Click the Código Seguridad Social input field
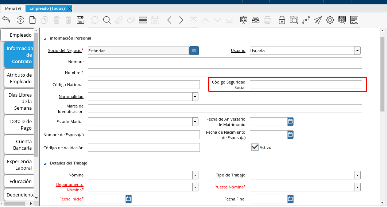Screen dimensions: 387x207 (306, 85)
